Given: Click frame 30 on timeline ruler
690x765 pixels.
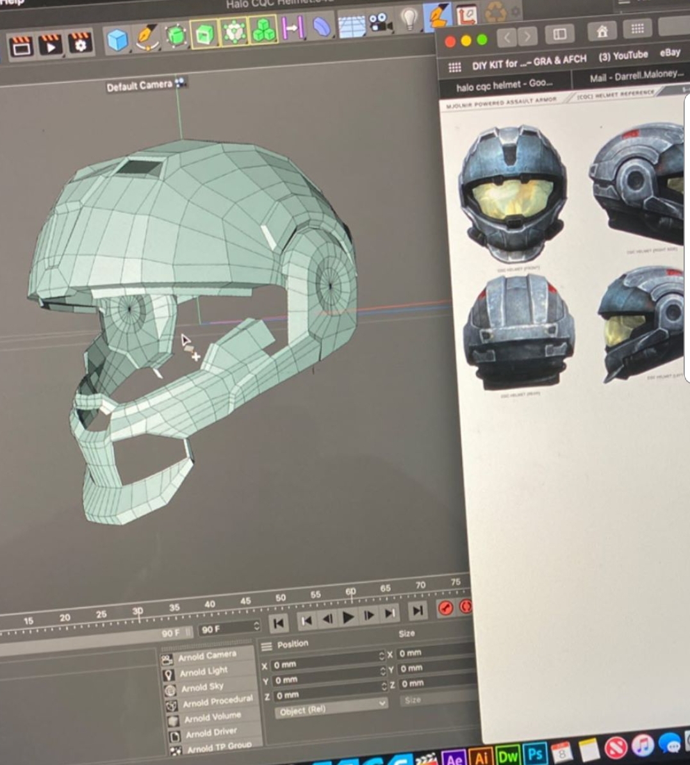Looking at the screenshot, I should click(x=138, y=612).
